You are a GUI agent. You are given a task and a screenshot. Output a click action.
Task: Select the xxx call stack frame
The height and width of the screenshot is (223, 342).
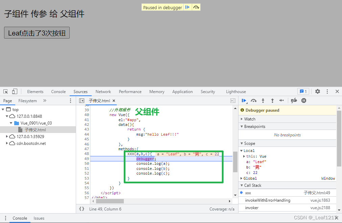[x=287, y=193]
